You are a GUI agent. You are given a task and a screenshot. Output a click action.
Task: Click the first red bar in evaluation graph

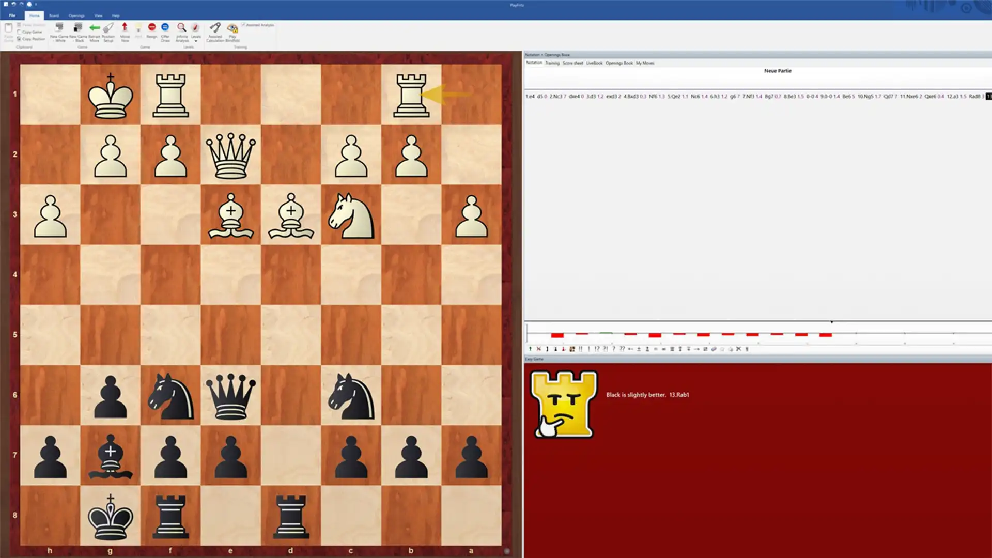point(557,335)
